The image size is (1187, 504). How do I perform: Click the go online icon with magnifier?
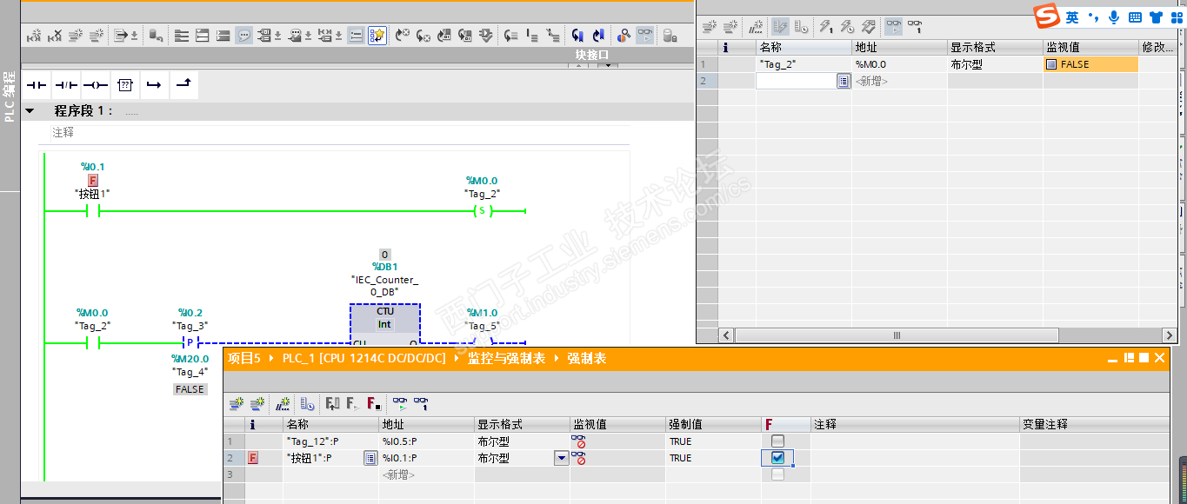pyautogui.click(x=624, y=36)
